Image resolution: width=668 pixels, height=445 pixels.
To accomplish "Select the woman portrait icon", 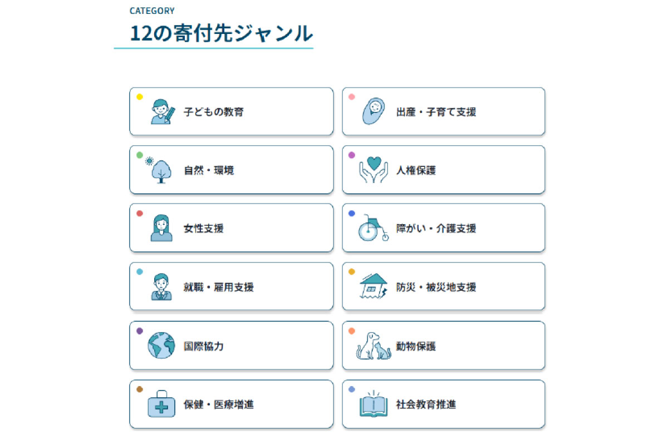I will (x=161, y=228).
